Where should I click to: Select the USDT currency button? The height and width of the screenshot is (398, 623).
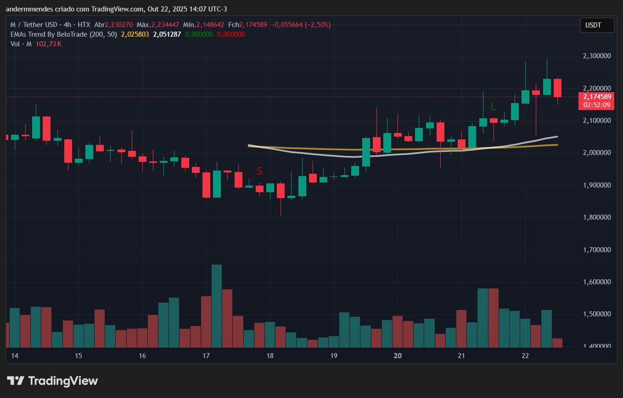click(597, 25)
